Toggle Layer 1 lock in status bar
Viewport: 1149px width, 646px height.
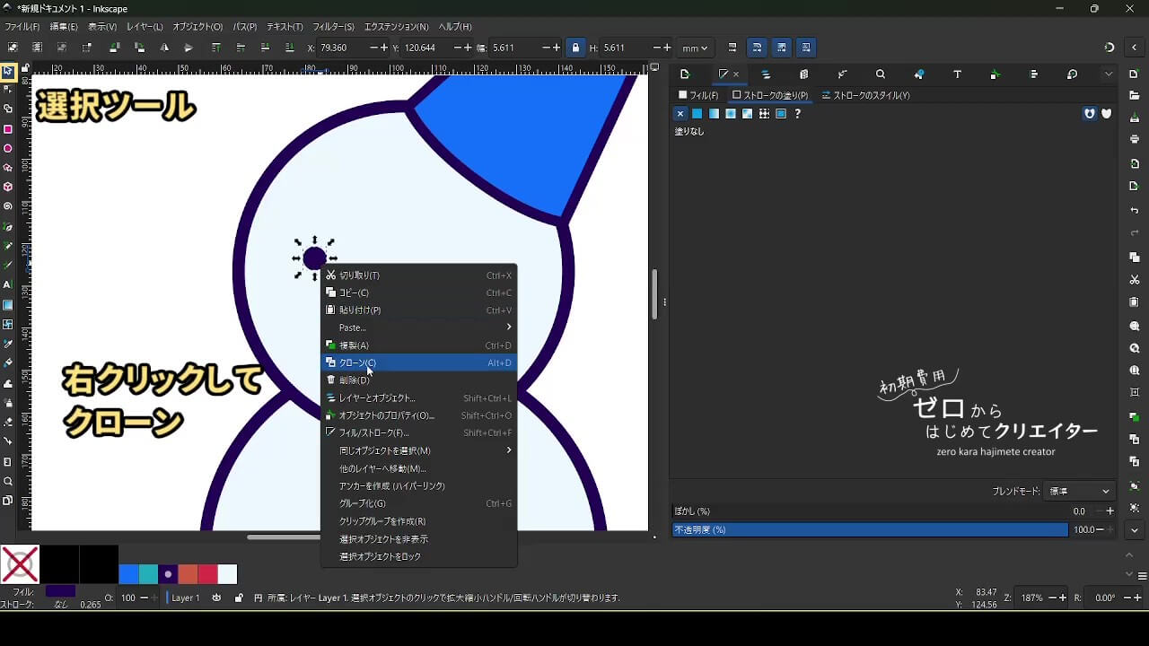238,598
